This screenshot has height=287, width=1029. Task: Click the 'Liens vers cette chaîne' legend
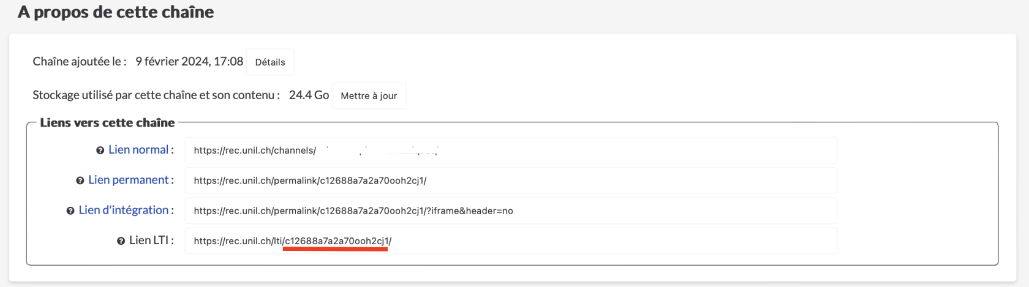(107, 123)
